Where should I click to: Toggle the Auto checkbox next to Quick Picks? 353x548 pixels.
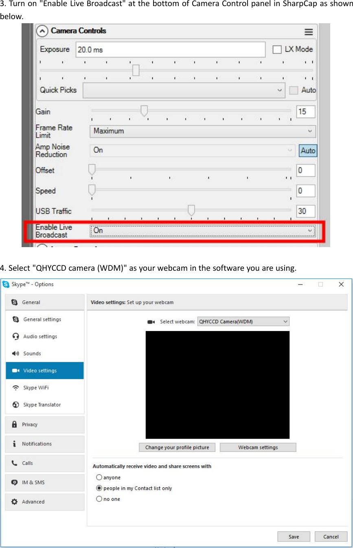tap(294, 90)
